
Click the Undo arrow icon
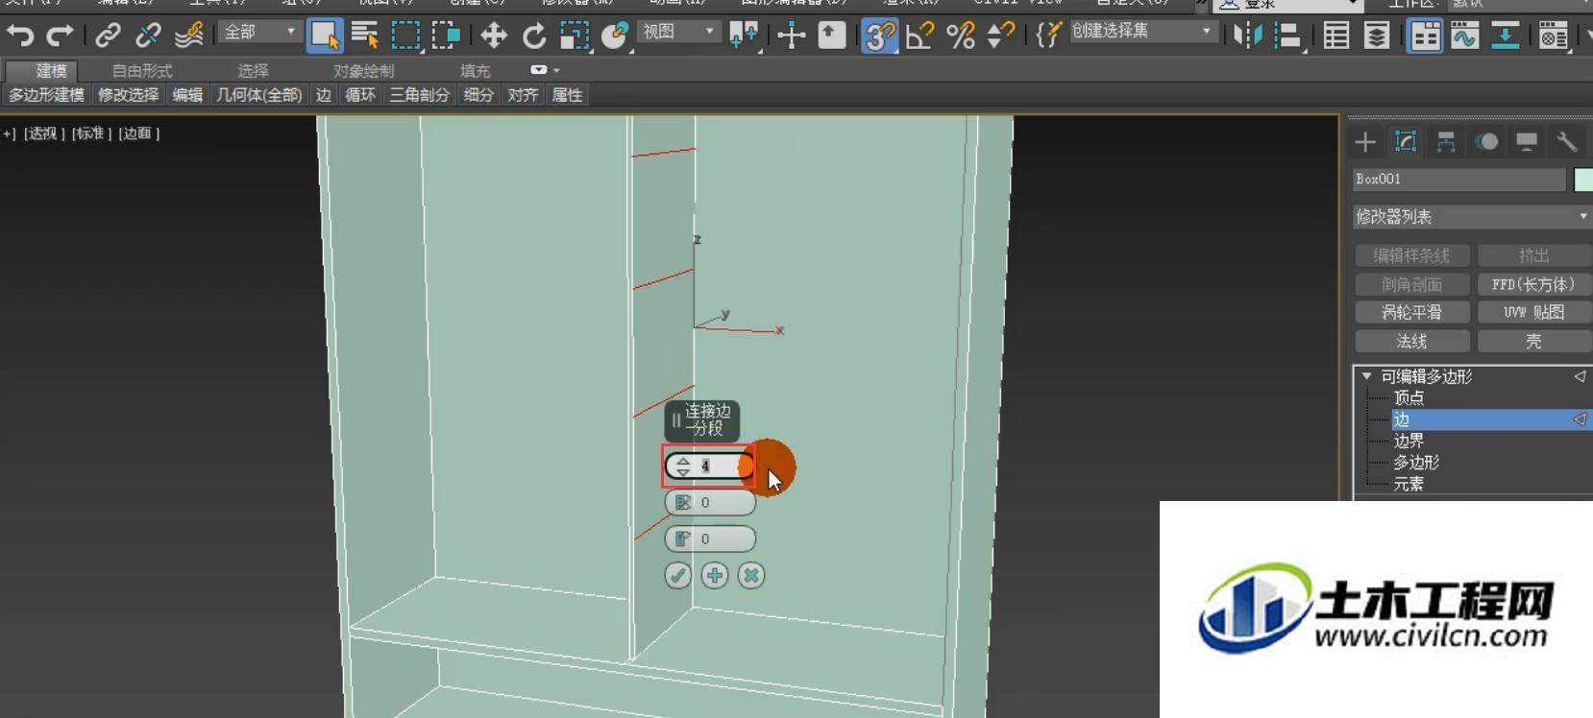(20, 36)
